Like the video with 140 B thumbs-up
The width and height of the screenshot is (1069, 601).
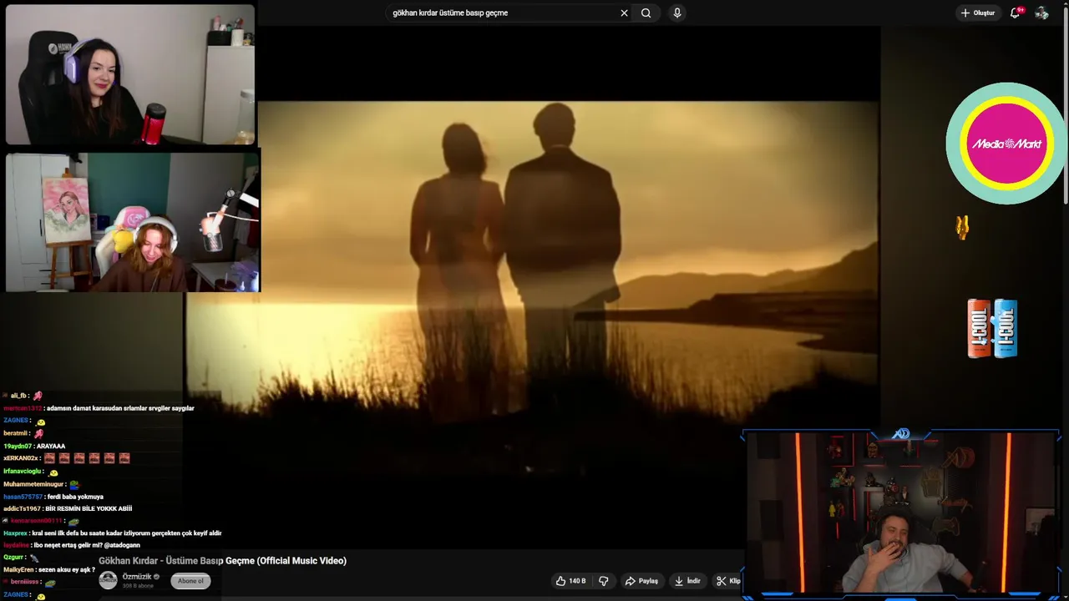[x=571, y=581]
